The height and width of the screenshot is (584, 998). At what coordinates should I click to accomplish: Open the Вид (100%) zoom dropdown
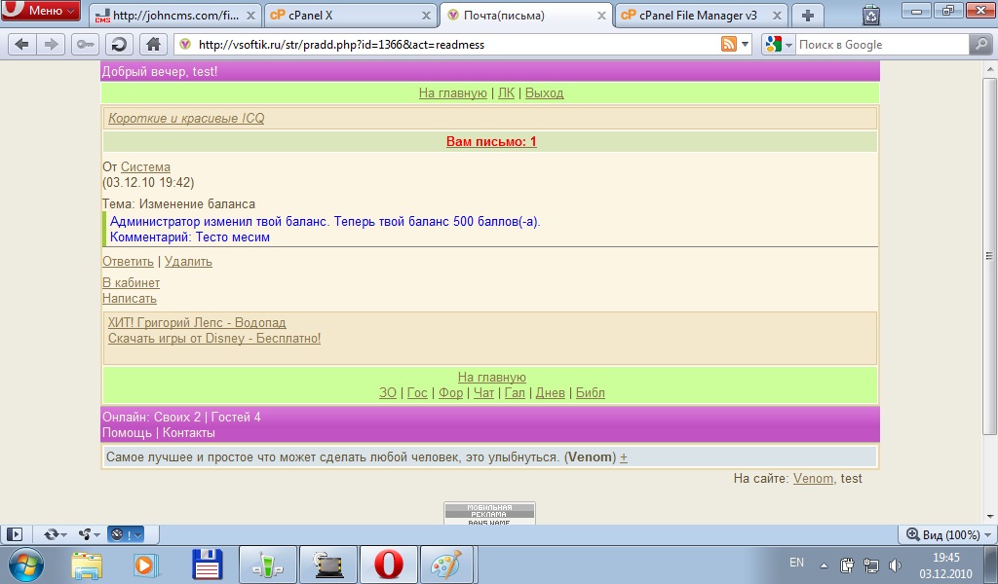pyautogui.click(x=949, y=534)
